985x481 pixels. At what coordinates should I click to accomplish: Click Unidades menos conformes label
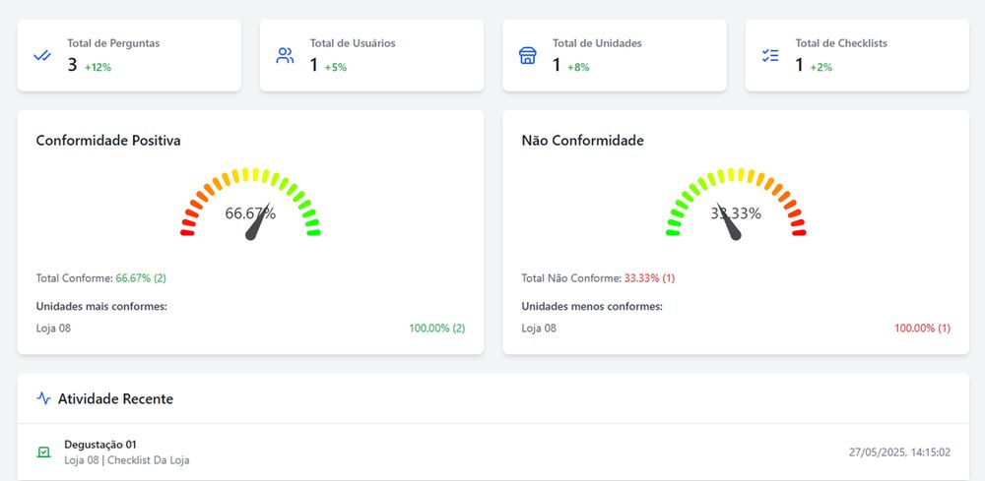(592, 307)
